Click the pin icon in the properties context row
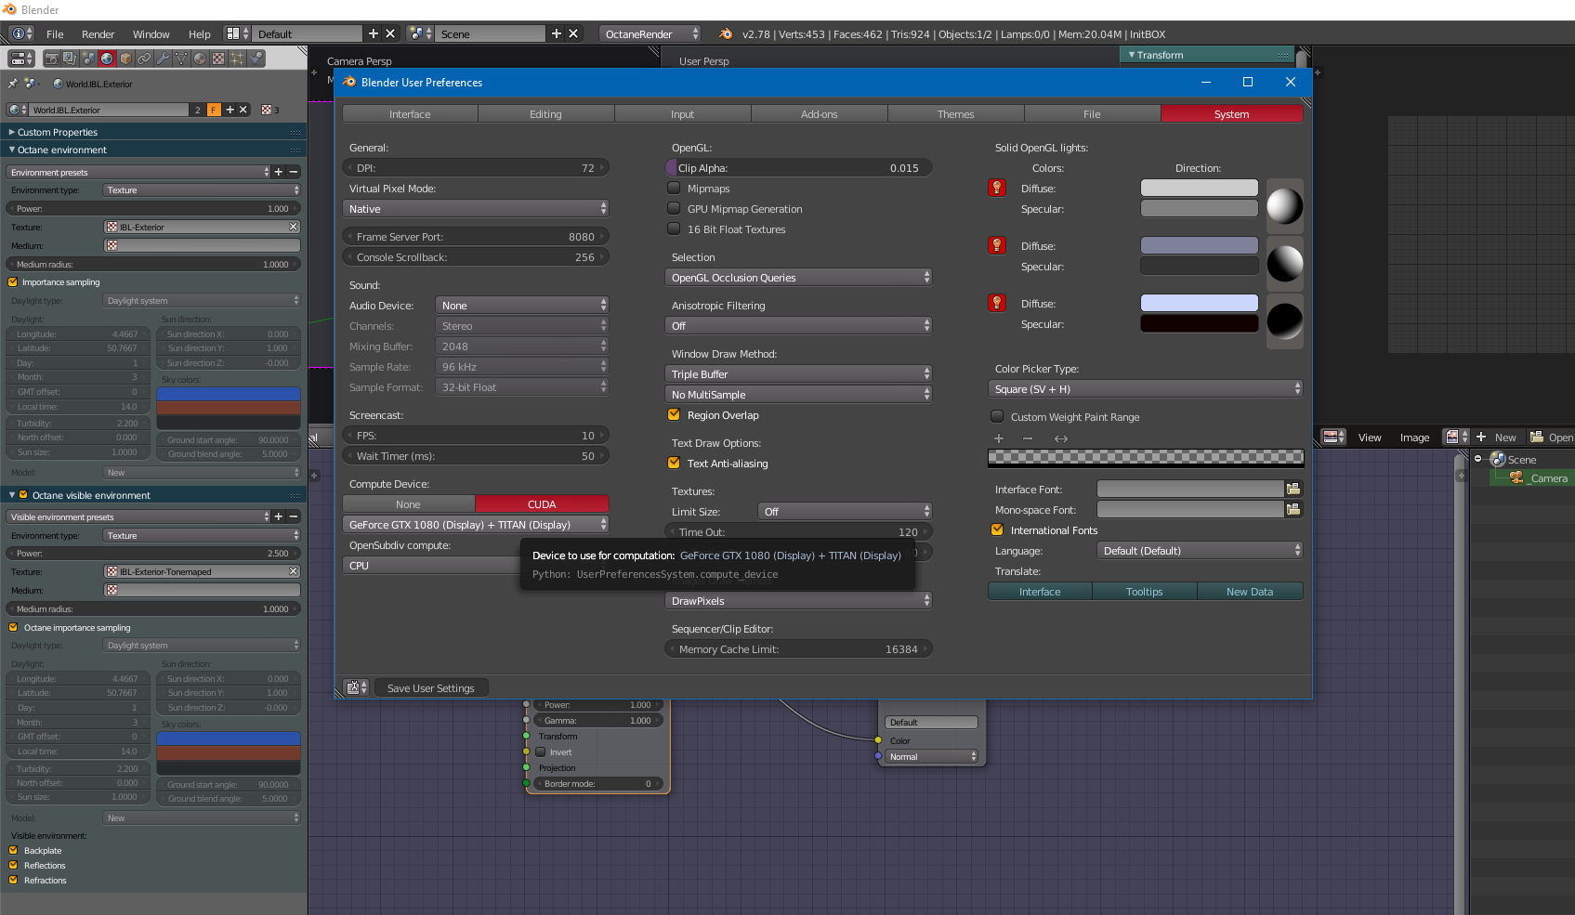This screenshot has width=1575, height=915. (x=13, y=84)
